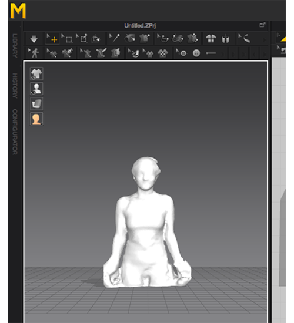The image size is (294, 323).
Task: Expand hidden tools beside the buttonhole tool
Action: tap(223, 55)
